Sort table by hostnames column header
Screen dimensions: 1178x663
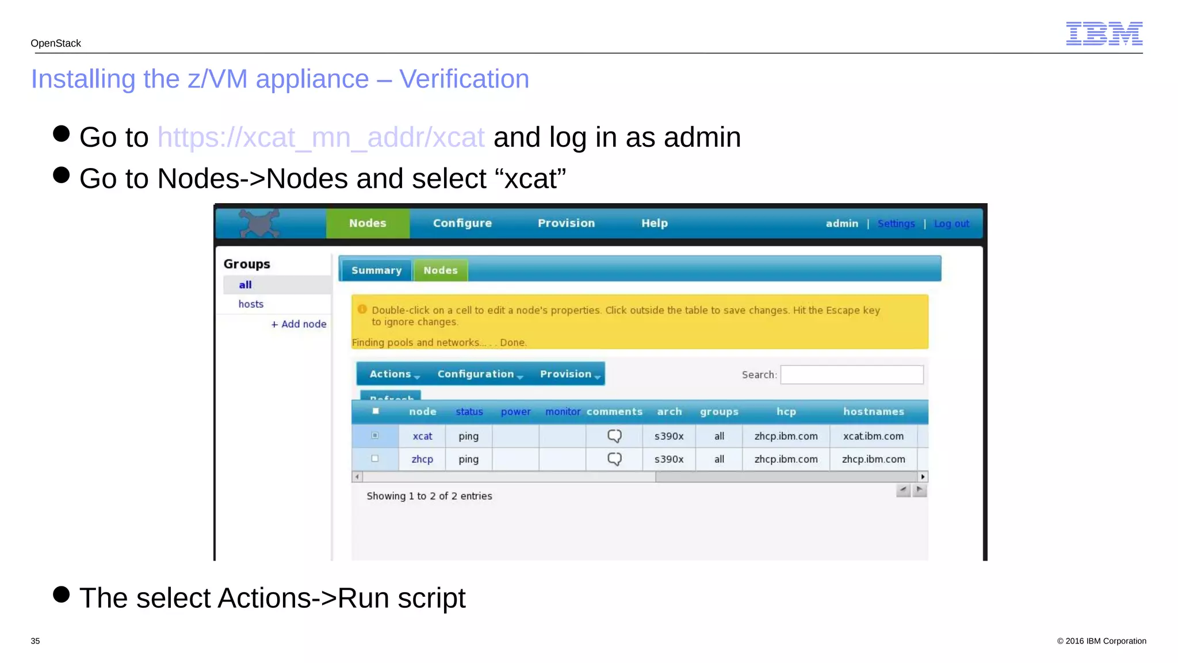click(874, 411)
